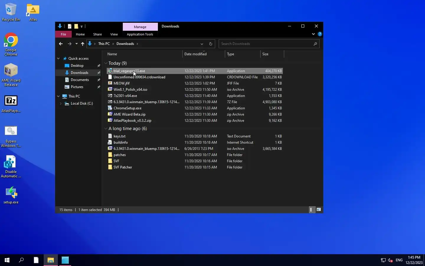Click the ChromeSetup.exe file icon

coord(110,108)
